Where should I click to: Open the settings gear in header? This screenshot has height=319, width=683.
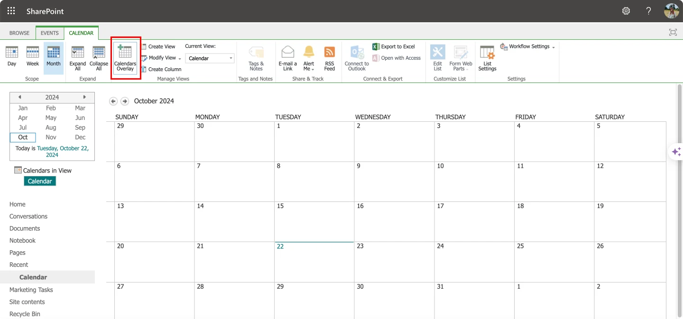626,11
